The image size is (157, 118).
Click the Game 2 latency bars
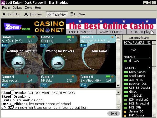69,37
